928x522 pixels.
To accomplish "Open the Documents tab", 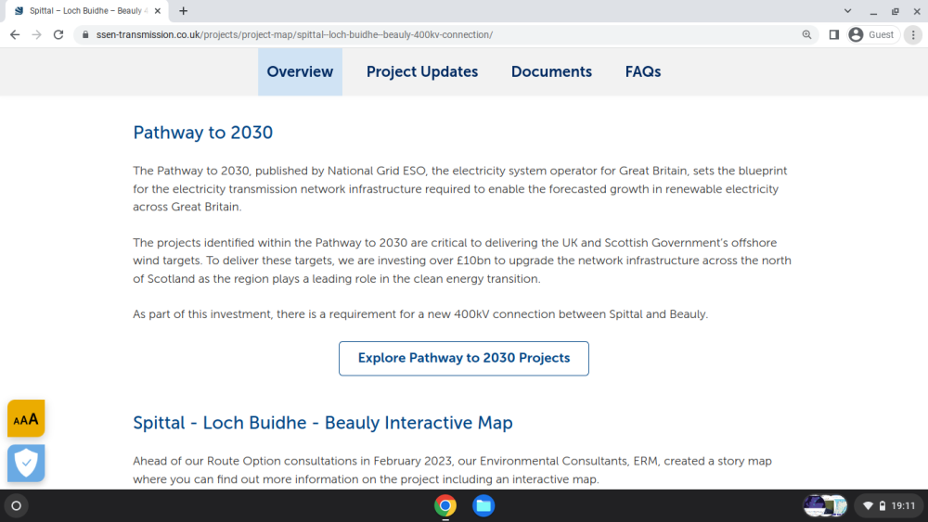I will (x=551, y=71).
